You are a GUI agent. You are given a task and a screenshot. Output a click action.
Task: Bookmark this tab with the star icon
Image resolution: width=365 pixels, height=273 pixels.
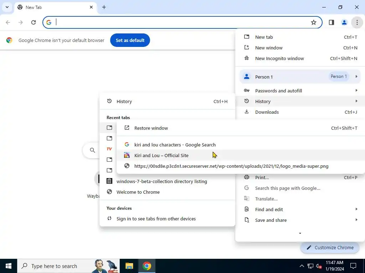coord(314,22)
